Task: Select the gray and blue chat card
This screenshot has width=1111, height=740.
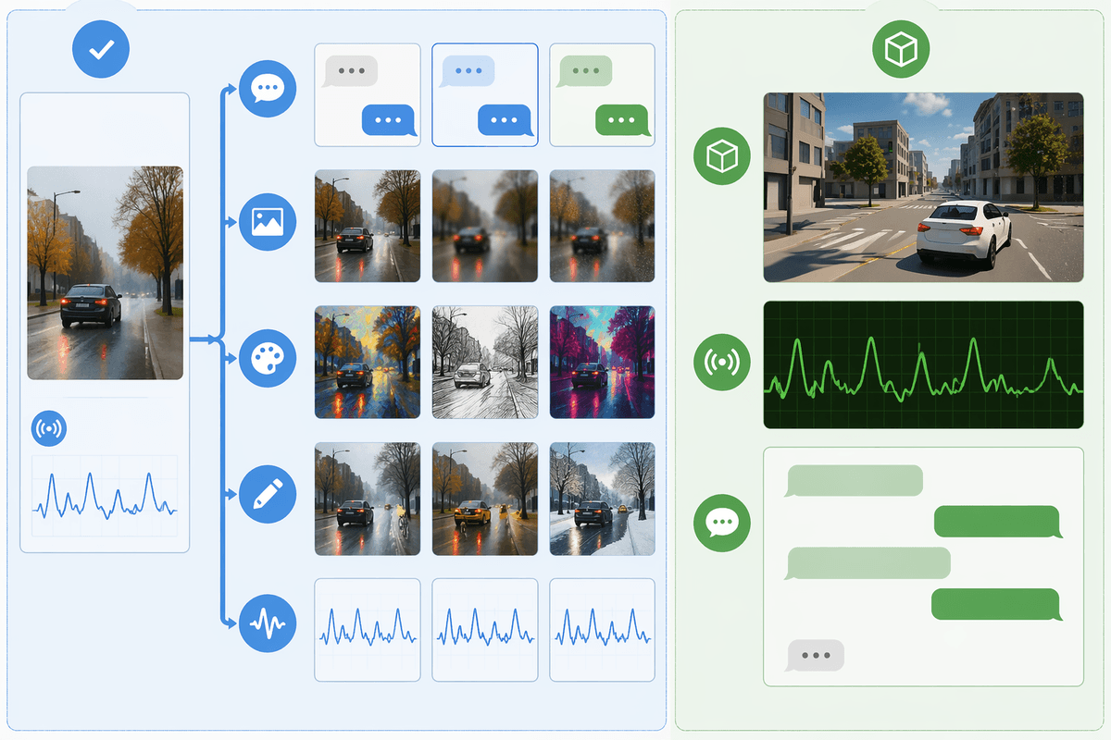Action: coord(368,95)
